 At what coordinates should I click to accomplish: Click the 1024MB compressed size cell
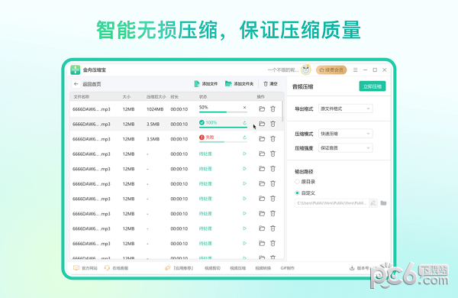(155, 109)
